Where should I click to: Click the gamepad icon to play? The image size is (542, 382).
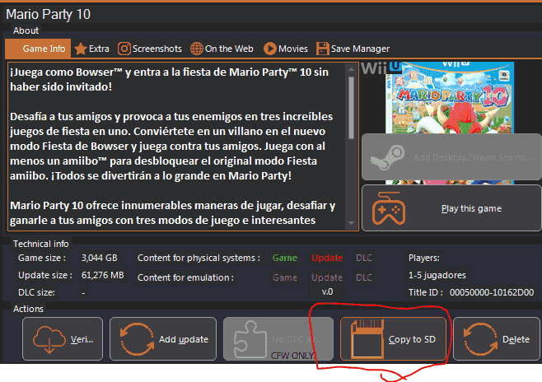tap(389, 208)
